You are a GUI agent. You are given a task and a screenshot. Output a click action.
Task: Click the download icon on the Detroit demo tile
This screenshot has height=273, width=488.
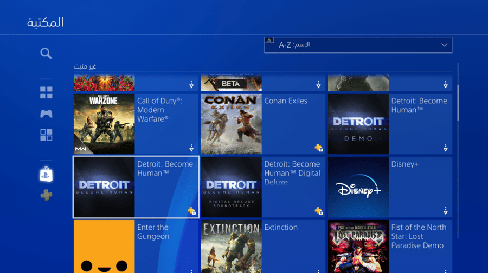pos(445,148)
